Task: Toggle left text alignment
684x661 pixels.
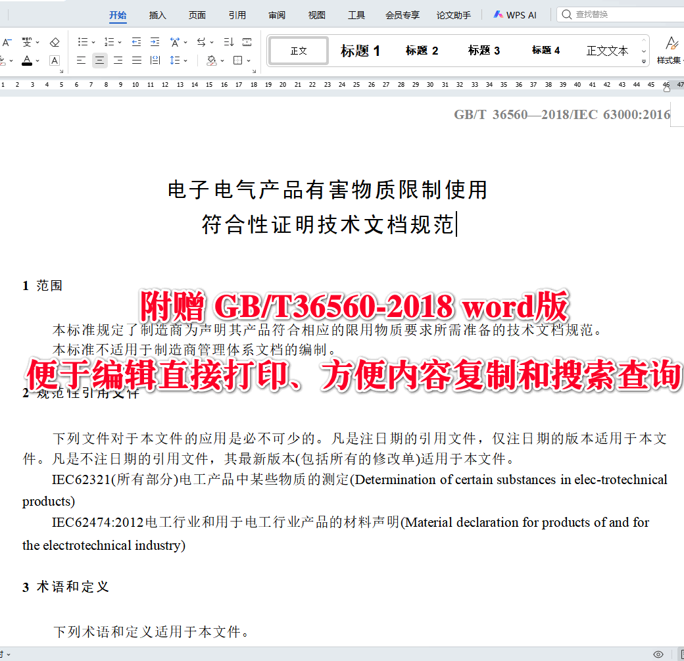Action: click(81, 61)
